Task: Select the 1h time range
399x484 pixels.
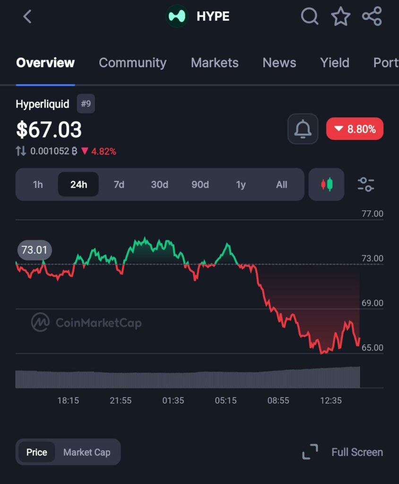Action: [x=38, y=185]
